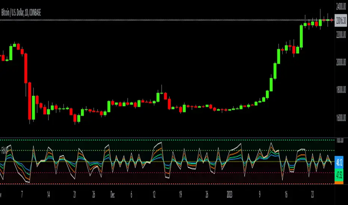Select the FibVIP indicator legend label
The height and width of the screenshot is (205, 348).
tap(4, 151)
